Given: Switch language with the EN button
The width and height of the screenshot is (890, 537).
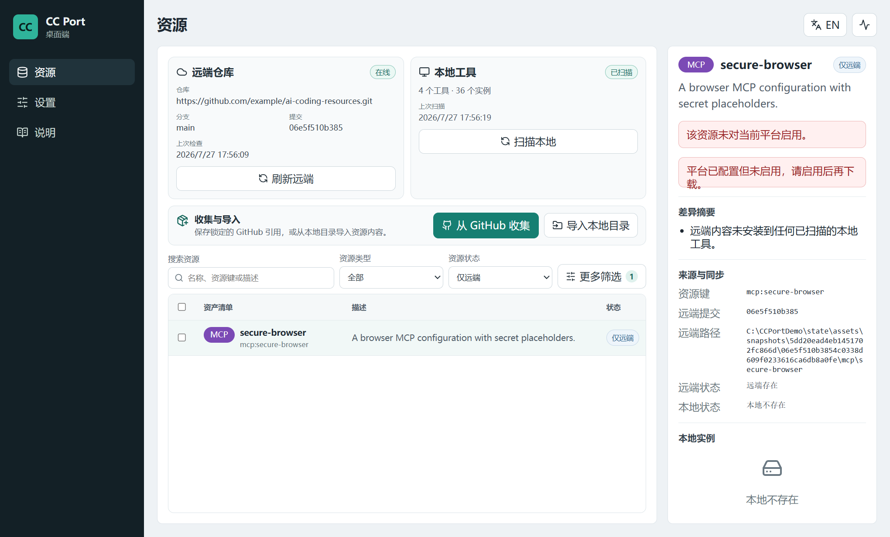Looking at the screenshot, I should click(x=825, y=25).
